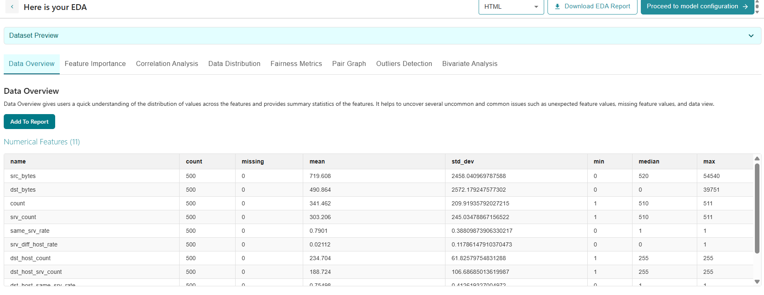
Task: Click the mean column header
Action: pyautogui.click(x=317, y=161)
